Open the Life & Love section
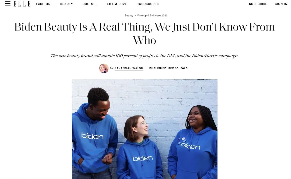The width and height of the screenshot is (291, 179). (117, 4)
